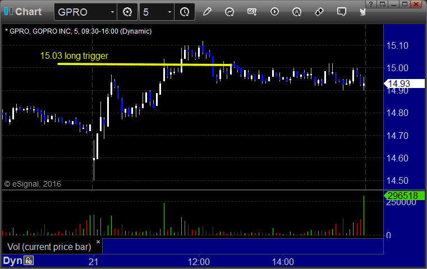Viewport: 427px width, 269px height.
Task: Open the window options dropdown icon
Action: point(383,4)
